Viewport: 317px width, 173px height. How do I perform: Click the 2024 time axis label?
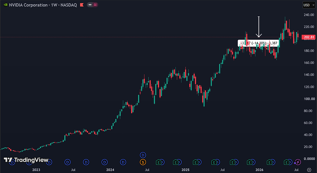pos(110,170)
